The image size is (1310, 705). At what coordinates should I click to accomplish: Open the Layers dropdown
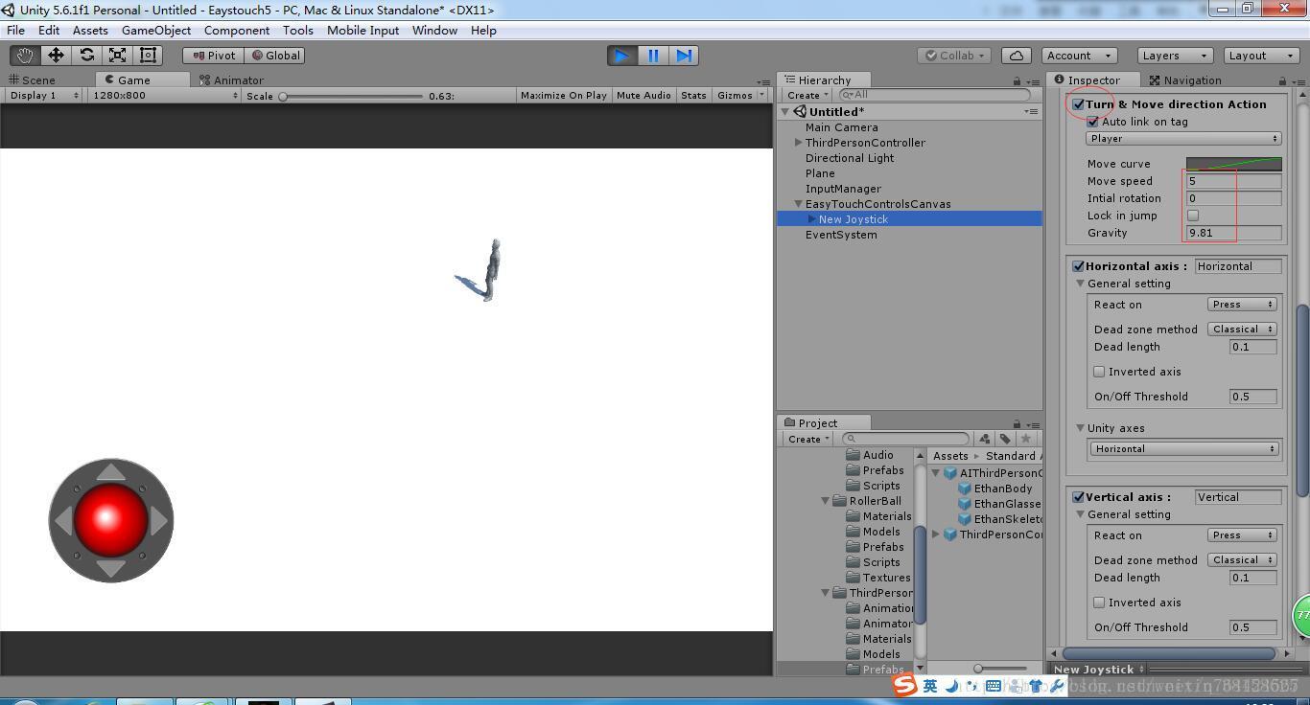(1174, 56)
